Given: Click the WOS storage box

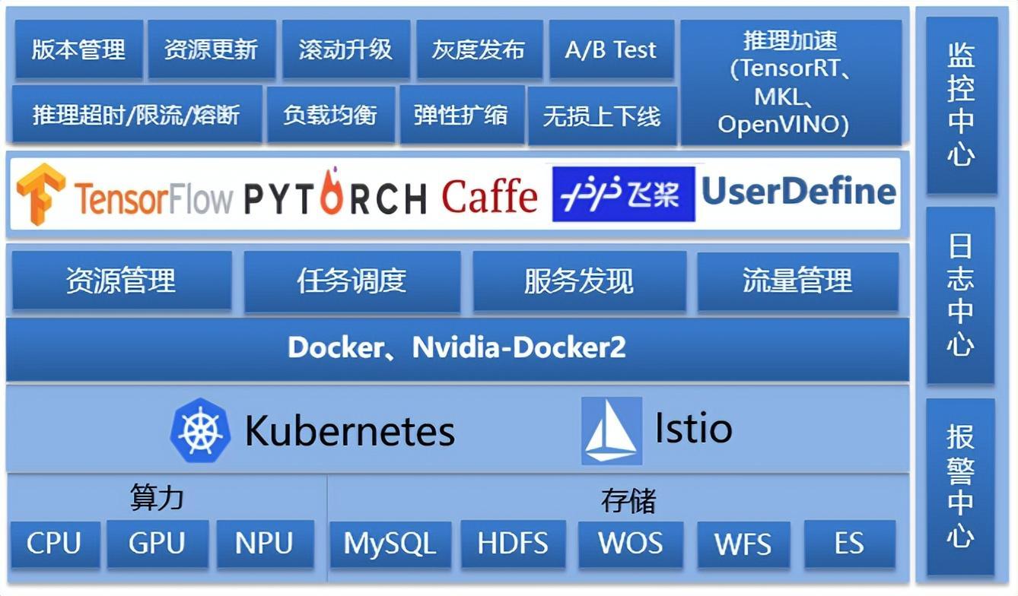Looking at the screenshot, I should pyautogui.click(x=630, y=544).
